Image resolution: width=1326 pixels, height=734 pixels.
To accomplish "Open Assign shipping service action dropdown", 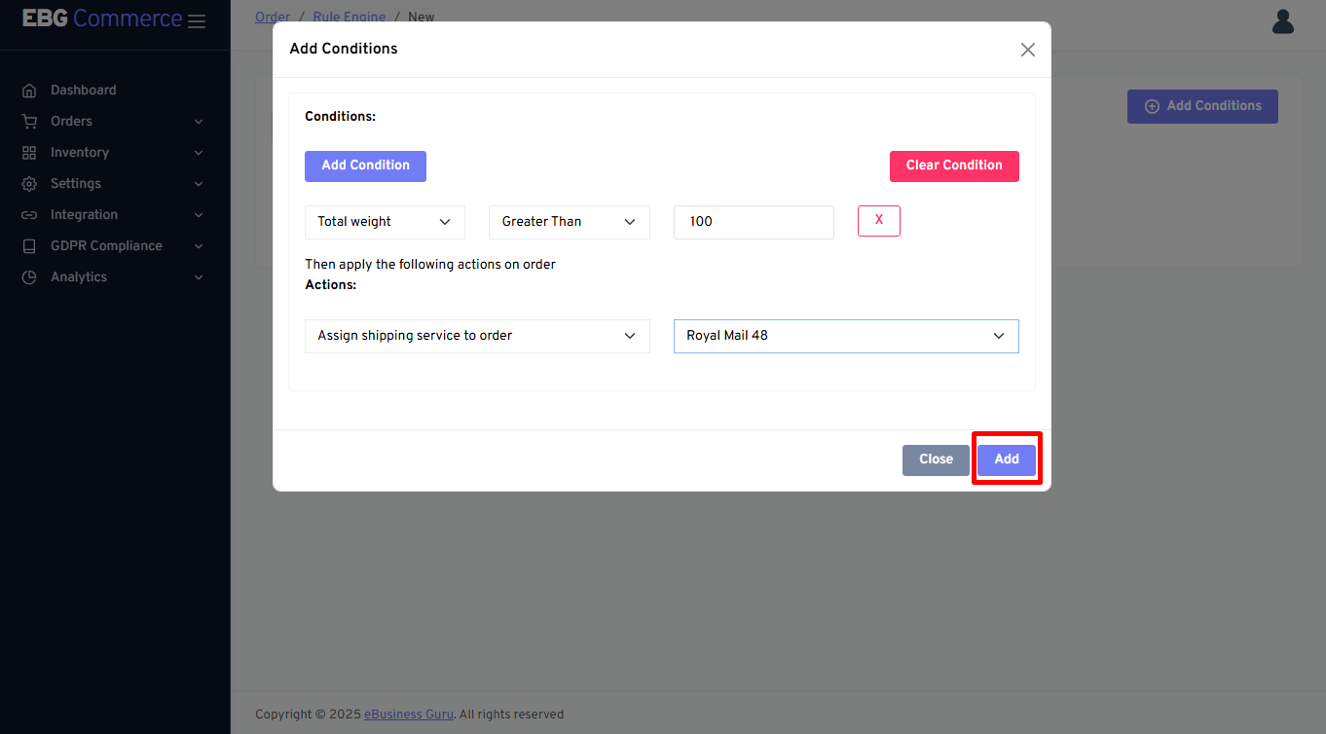I will [476, 336].
